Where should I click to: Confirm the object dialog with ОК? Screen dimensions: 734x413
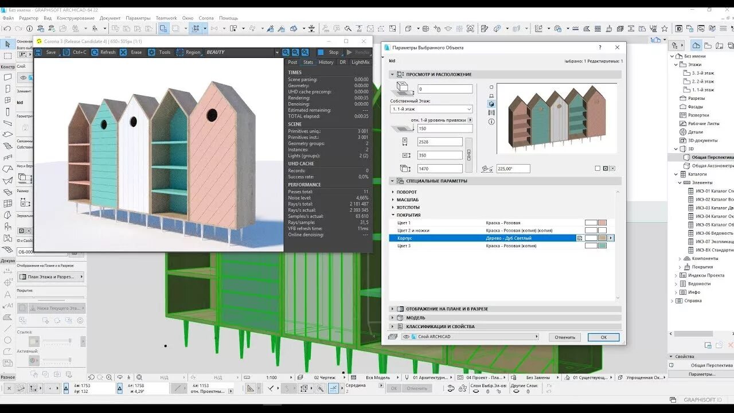click(x=603, y=337)
